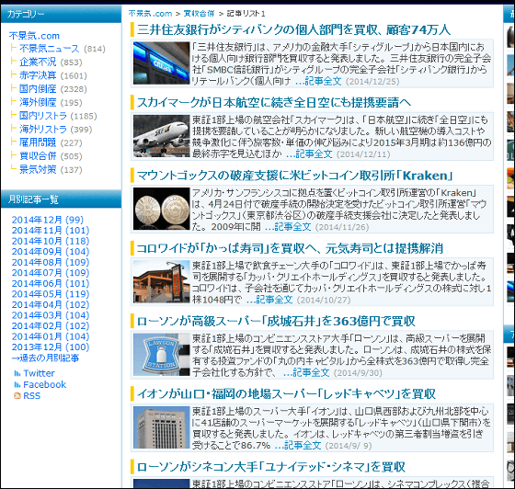Screen dimensions: 515x489
Task: Open the 不景気ニュース category
Action: [x=50, y=49]
